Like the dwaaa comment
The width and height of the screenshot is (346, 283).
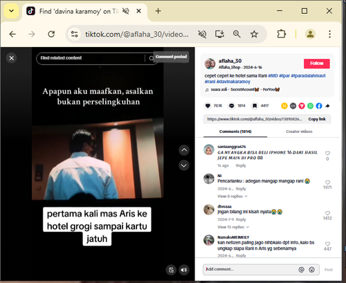coord(327,213)
